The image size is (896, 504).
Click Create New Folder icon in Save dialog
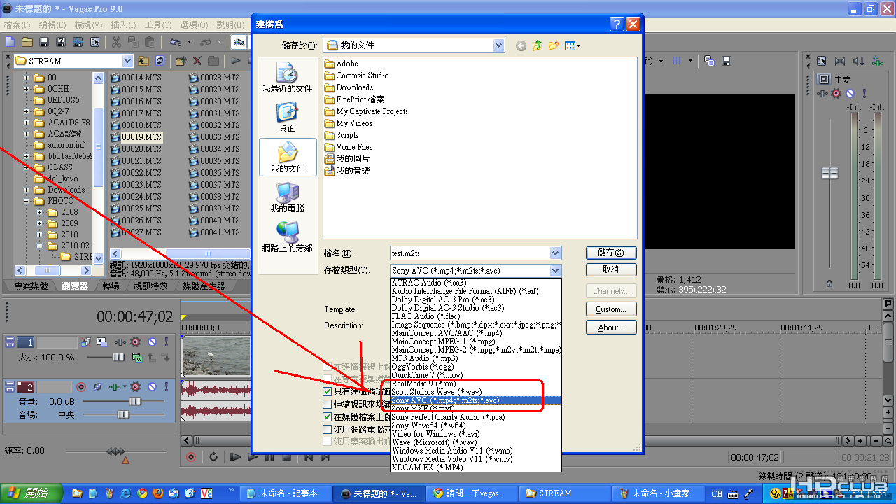tap(554, 45)
